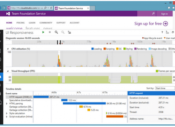Click the stop profiling square icon

(x=50, y=32)
